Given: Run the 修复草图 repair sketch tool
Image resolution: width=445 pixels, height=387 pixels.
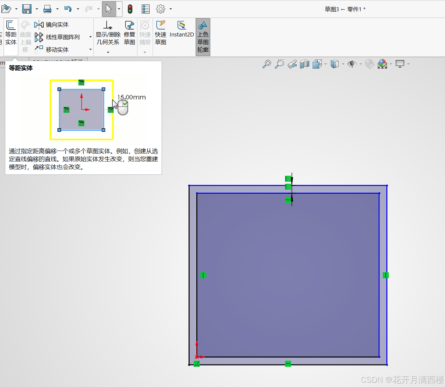Looking at the screenshot, I should coord(129,33).
